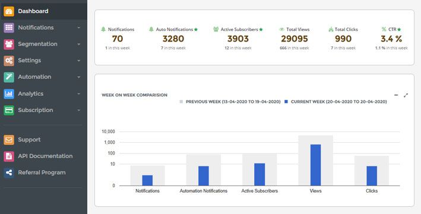Click the 10,000 y-axis label
421x214 pixels.
pos(109,132)
